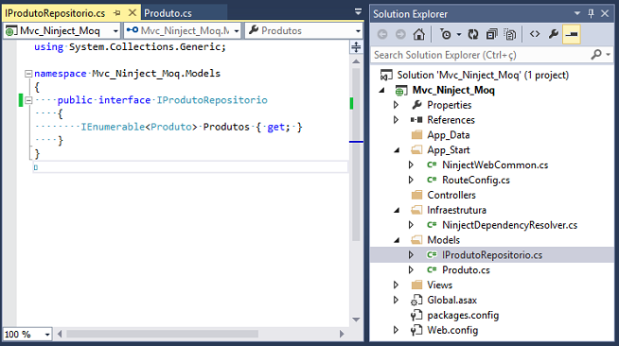The image size is (619, 346).
Task: Collapse the interface code block
Action: point(28,100)
